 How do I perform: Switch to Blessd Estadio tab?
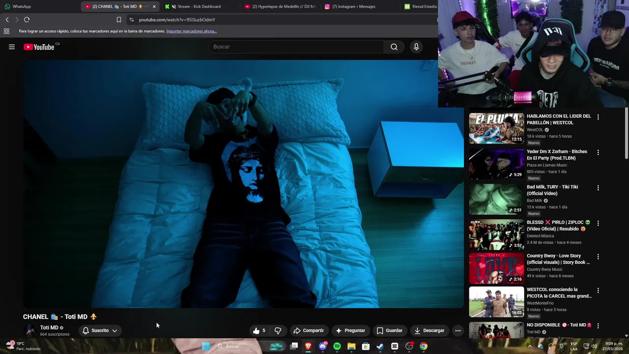420,6
